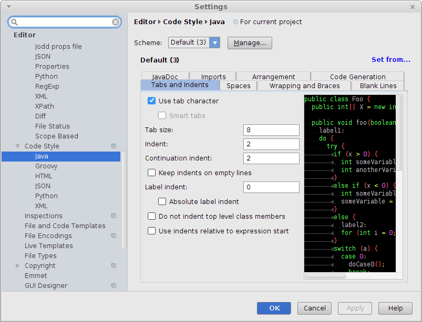Check Absolute label indent option

click(162, 201)
